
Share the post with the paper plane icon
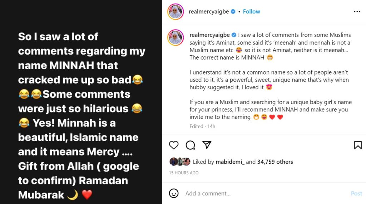(x=207, y=144)
